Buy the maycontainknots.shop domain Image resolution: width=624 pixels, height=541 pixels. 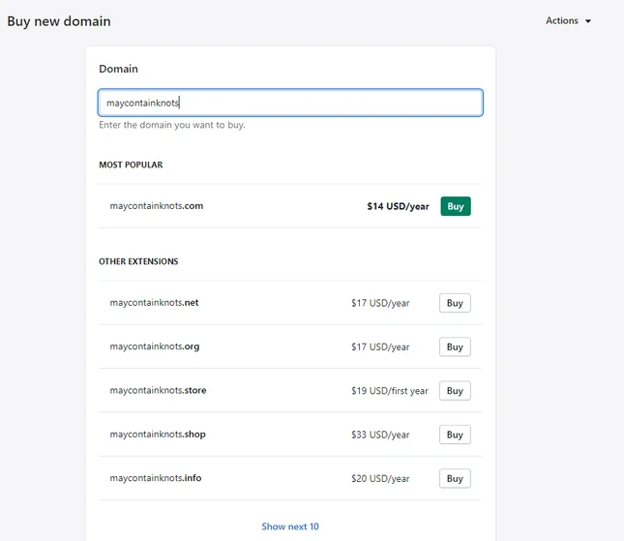[x=455, y=435]
